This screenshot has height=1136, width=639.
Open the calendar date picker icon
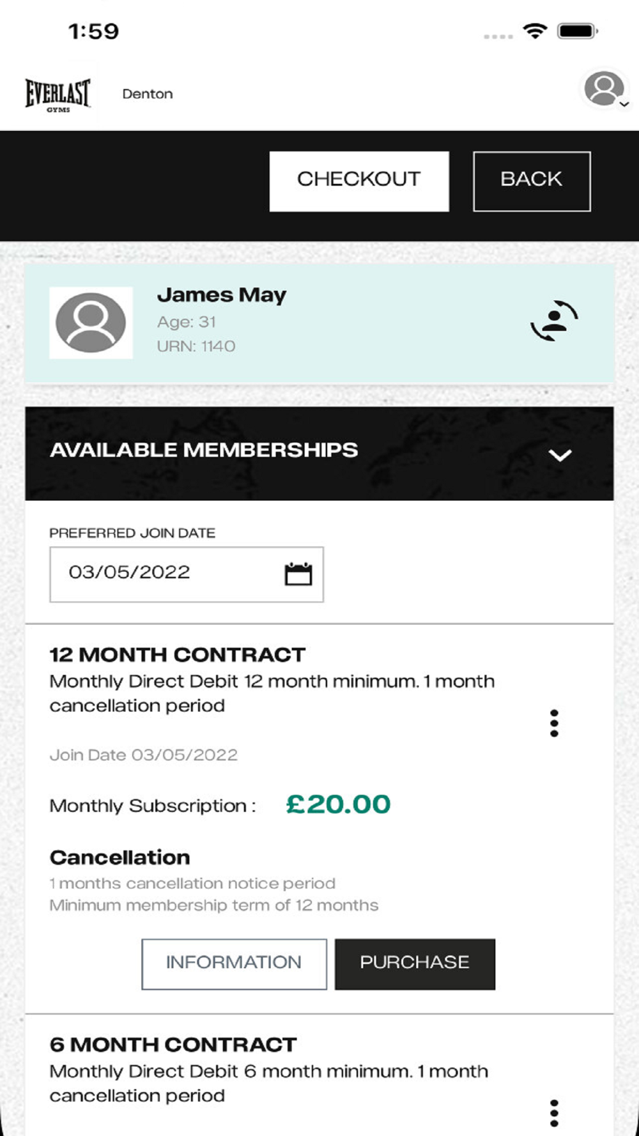click(298, 574)
